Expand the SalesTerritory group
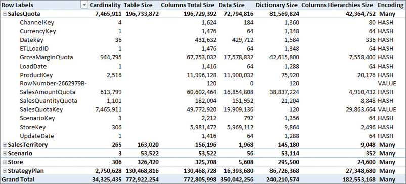The height and width of the screenshot is (184, 406). (5, 145)
